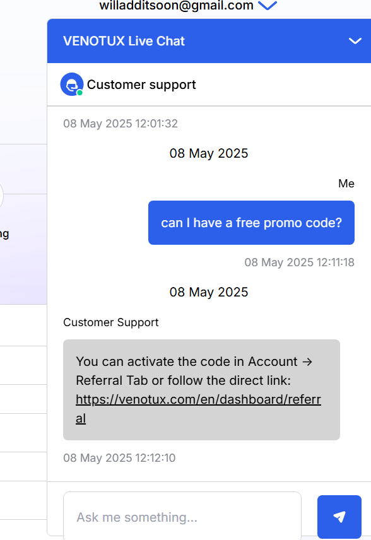The image size is (371, 540).
Task: Click the green online status dot
Action: click(x=79, y=93)
